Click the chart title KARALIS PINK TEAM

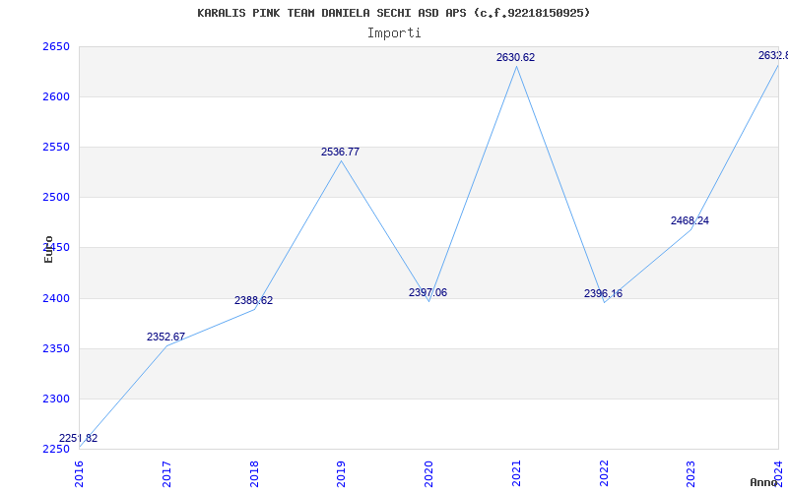(x=393, y=13)
